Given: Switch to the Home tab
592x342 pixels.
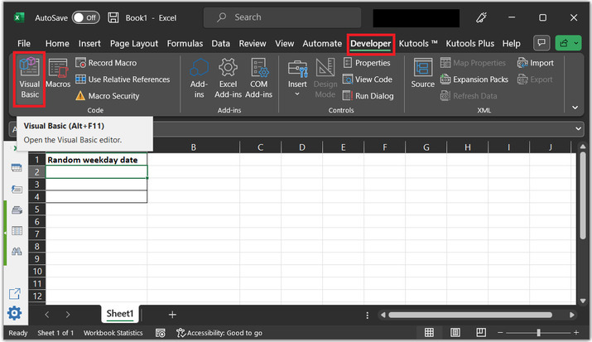Looking at the screenshot, I should coord(57,43).
